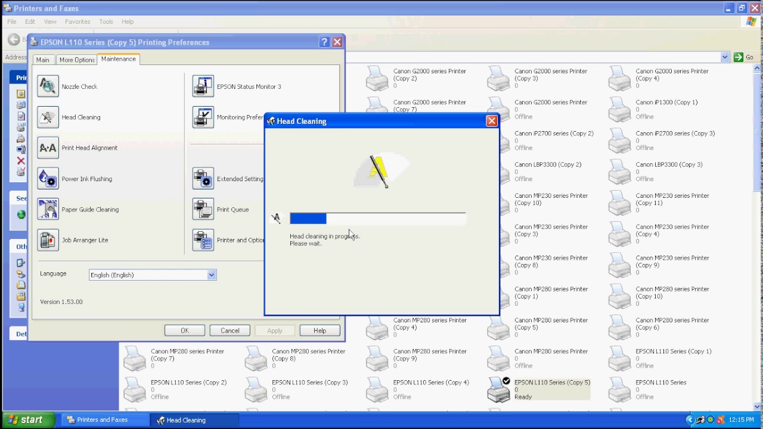Open Extended Settings icon

click(x=203, y=179)
